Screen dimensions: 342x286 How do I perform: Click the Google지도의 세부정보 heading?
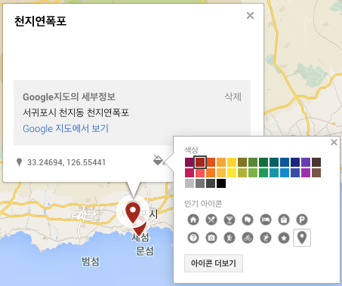69,97
